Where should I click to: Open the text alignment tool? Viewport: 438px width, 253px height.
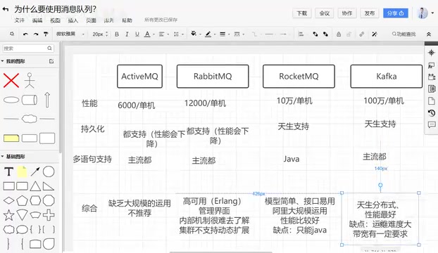coord(161,34)
